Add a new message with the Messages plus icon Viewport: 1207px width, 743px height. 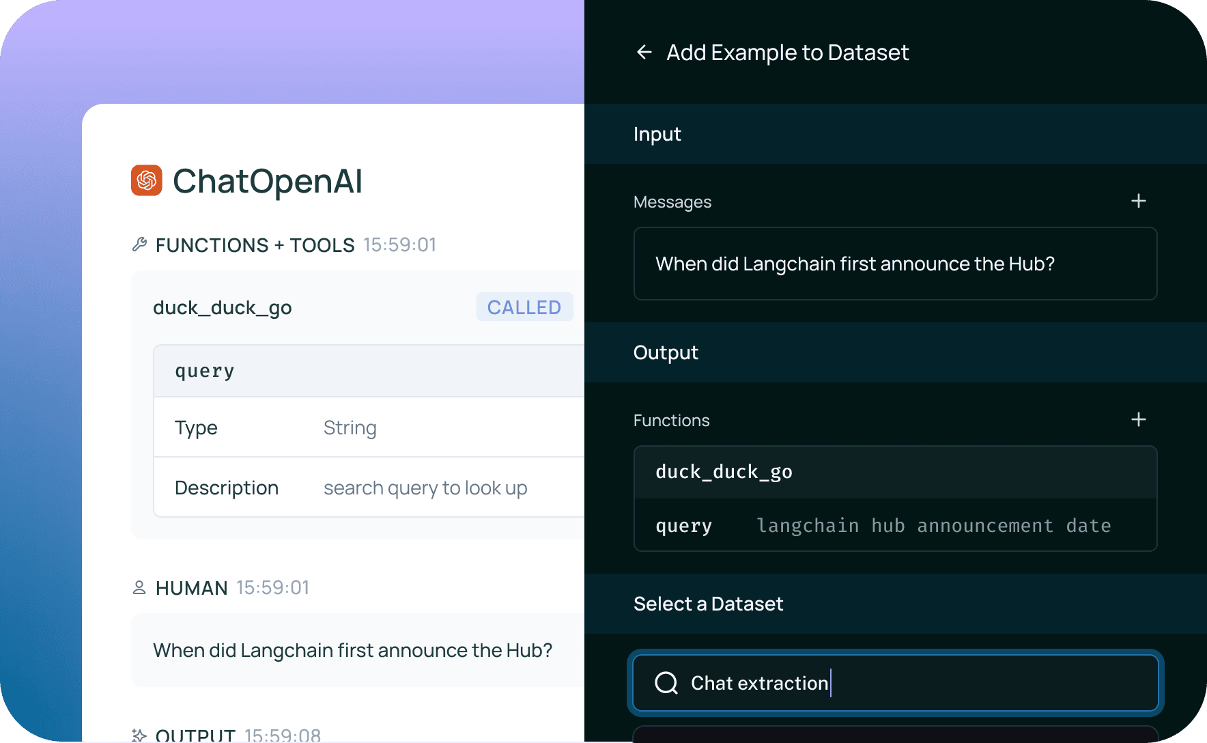pos(1138,201)
